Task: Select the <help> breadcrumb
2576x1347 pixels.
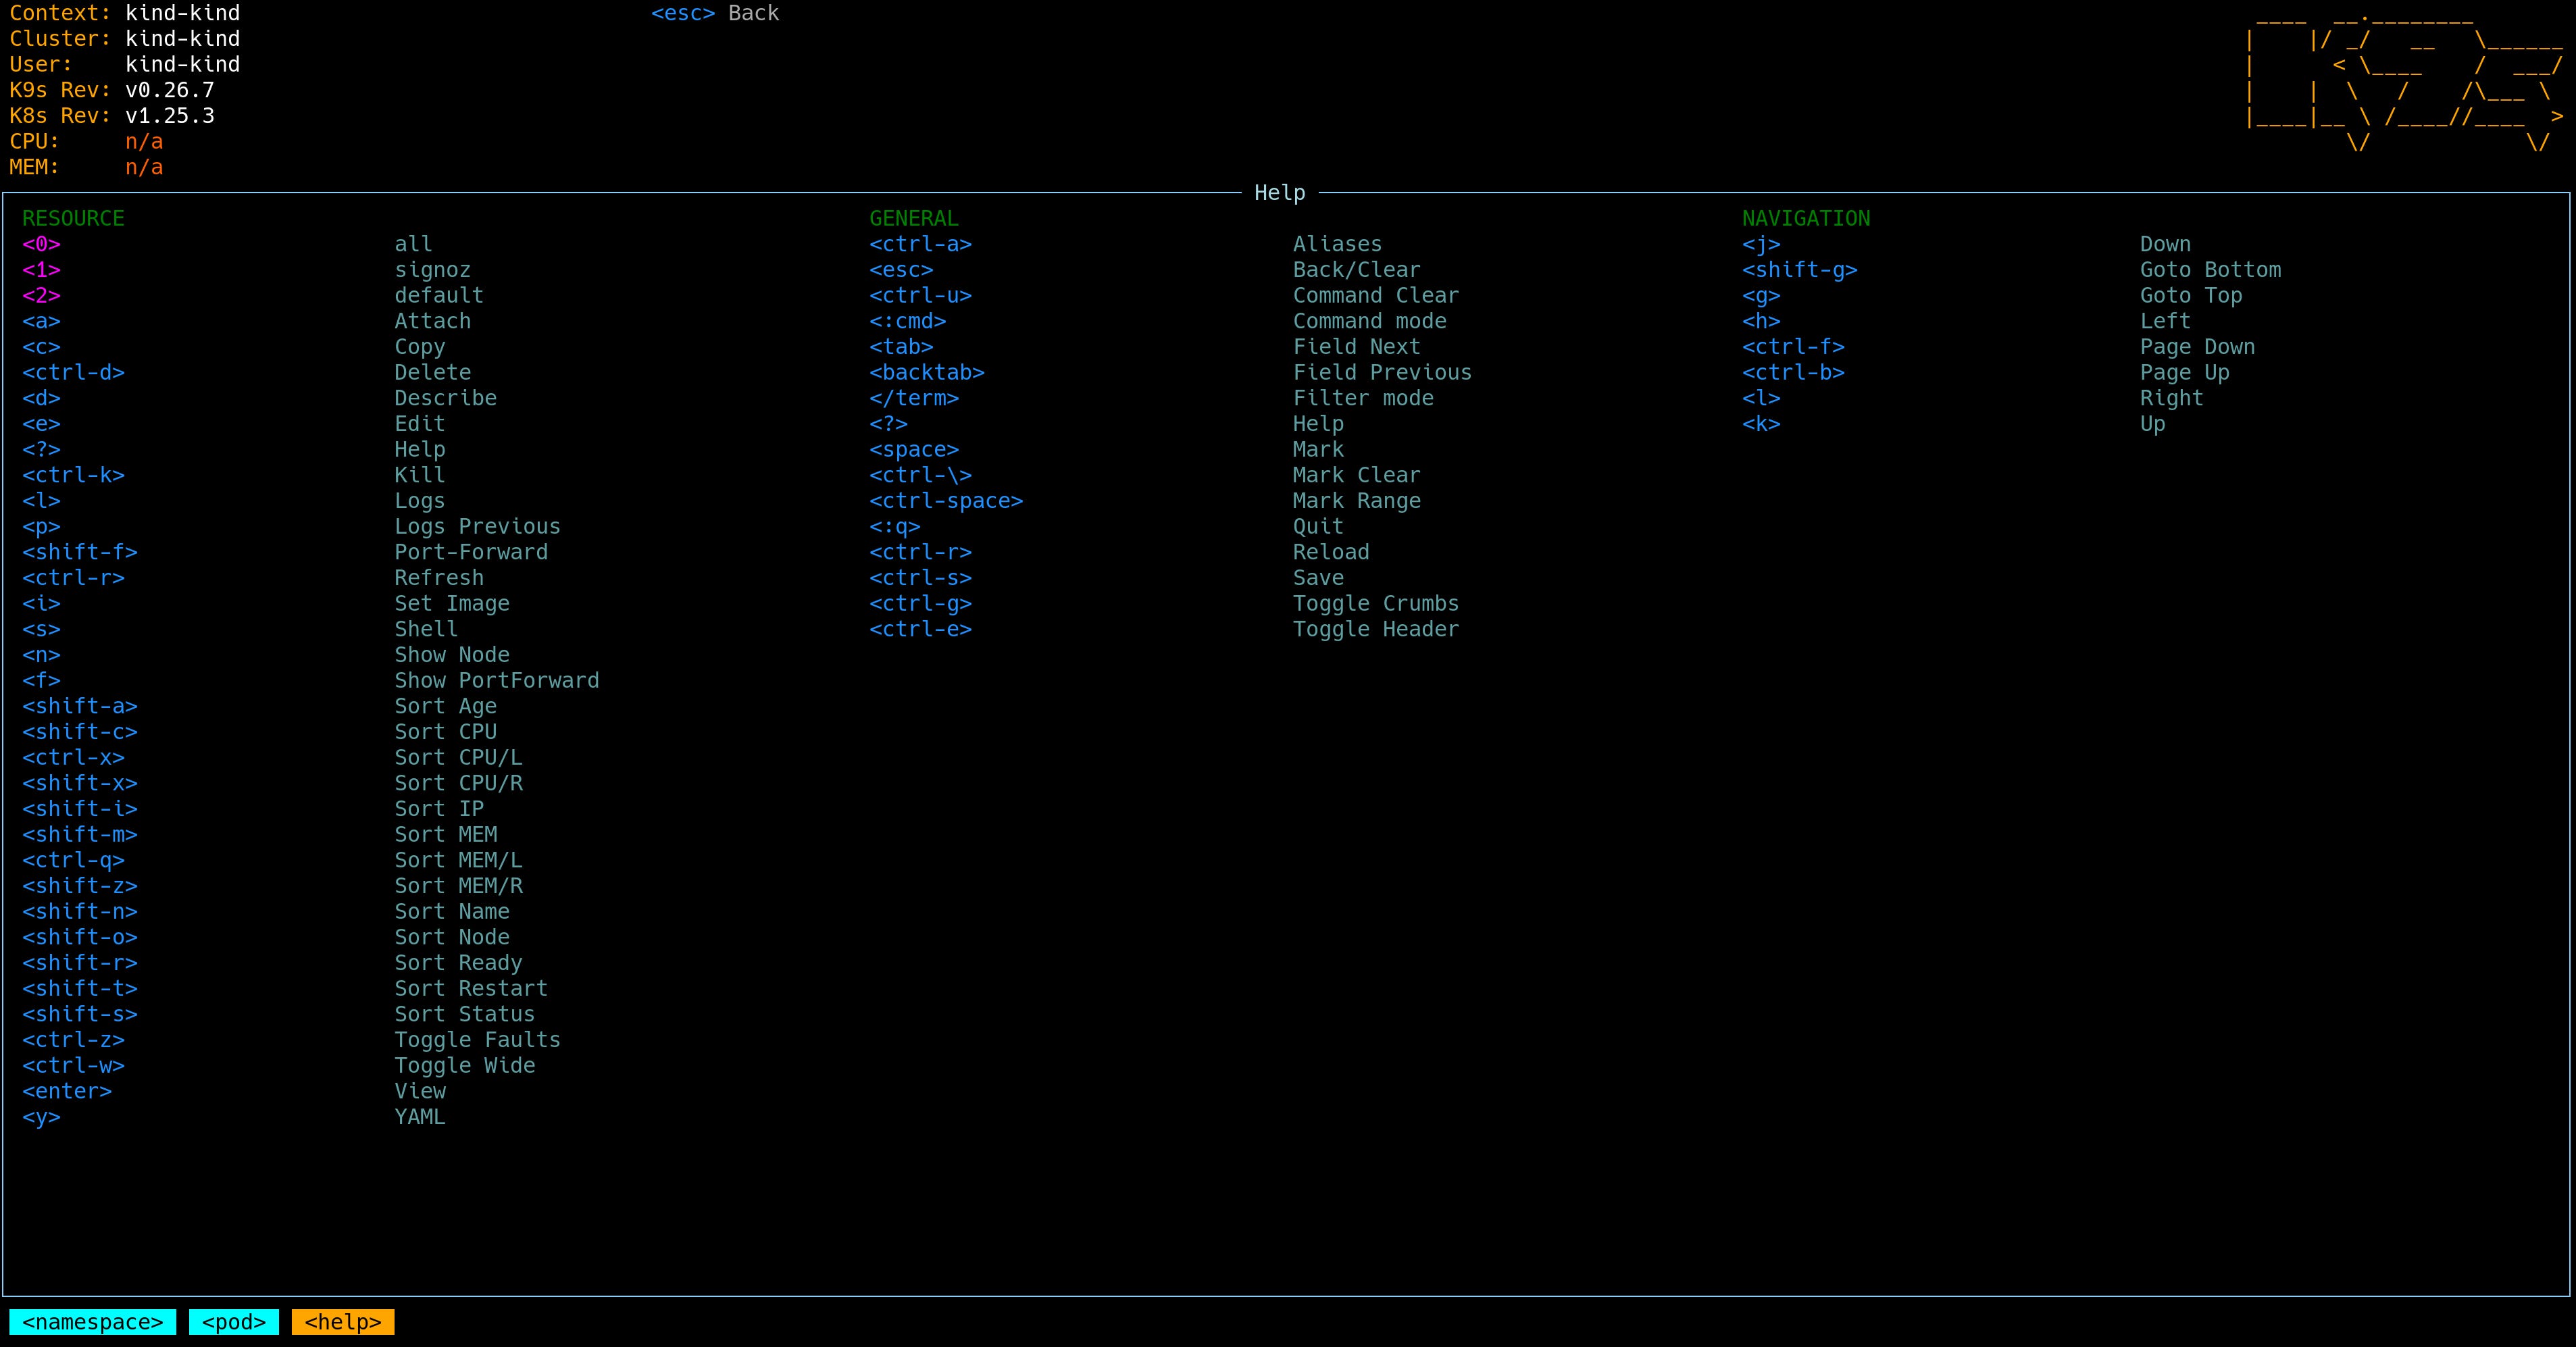Action: (x=343, y=1322)
